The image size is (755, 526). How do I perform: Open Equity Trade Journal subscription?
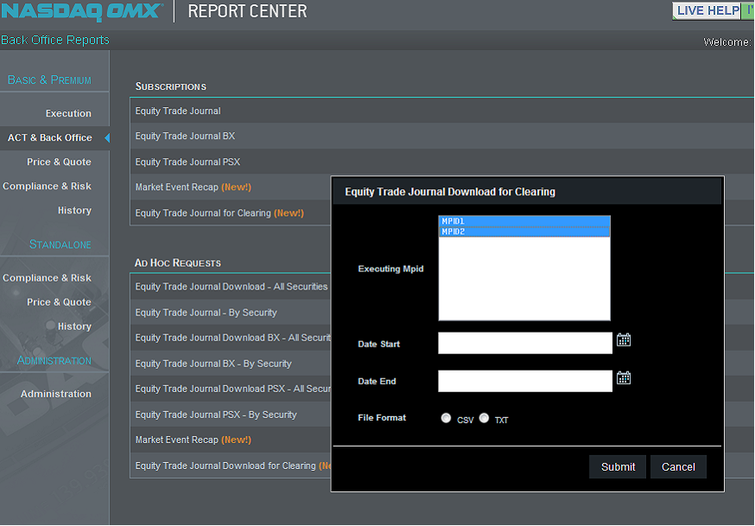pos(178,111)
